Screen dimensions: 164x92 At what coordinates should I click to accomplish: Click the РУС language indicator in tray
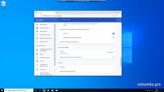152,90
